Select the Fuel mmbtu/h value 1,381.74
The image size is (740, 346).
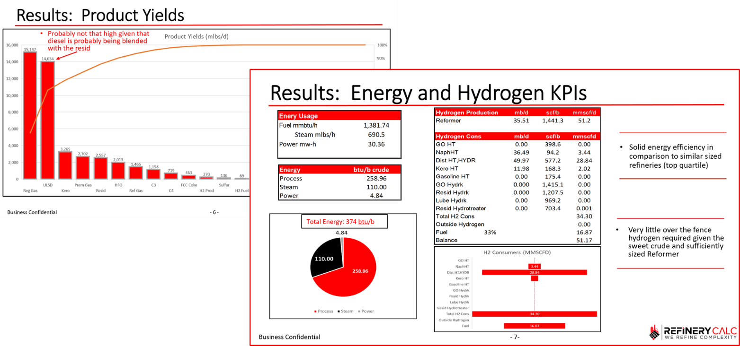click(x=376, y=125)
